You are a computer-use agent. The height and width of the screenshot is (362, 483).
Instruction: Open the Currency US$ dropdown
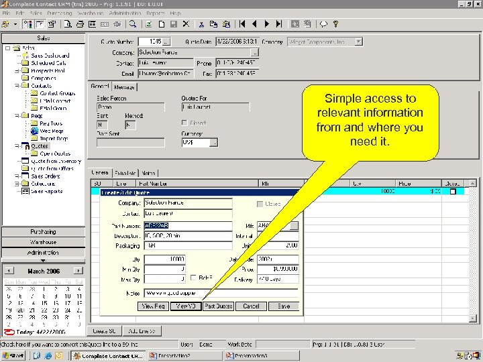click(214, 143)
